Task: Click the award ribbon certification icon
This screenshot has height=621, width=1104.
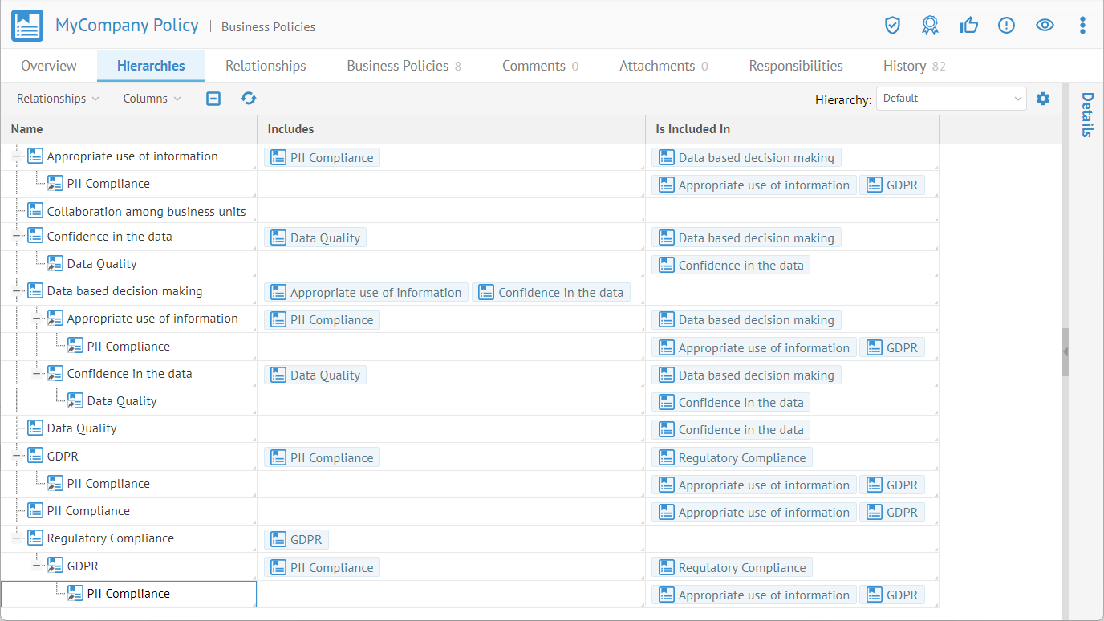Action: (930, 26)
